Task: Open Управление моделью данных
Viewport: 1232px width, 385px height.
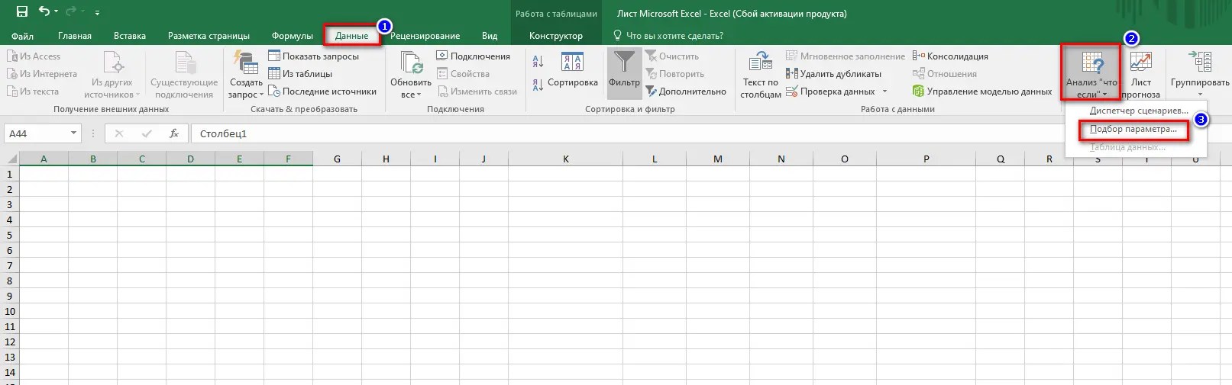Action: coord(982,91)
